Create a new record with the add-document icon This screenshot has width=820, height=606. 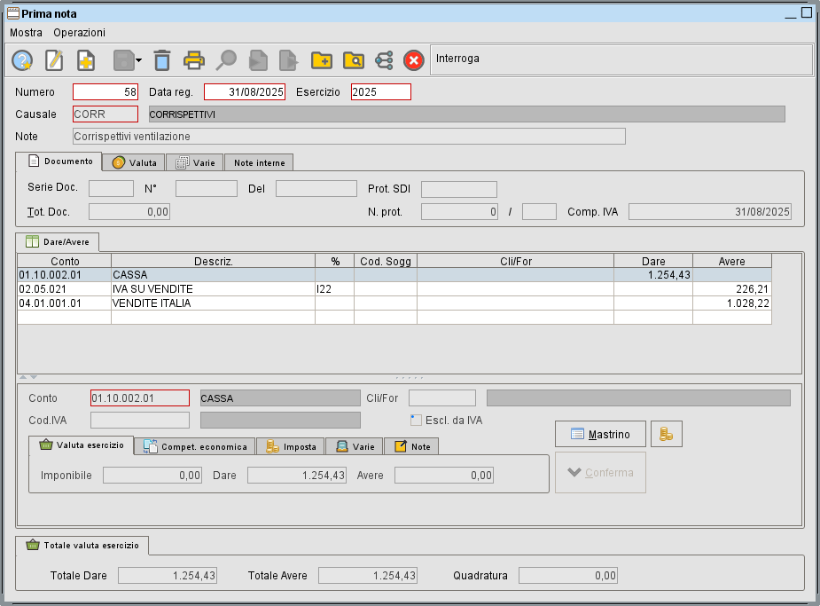(x=86, y=60)
